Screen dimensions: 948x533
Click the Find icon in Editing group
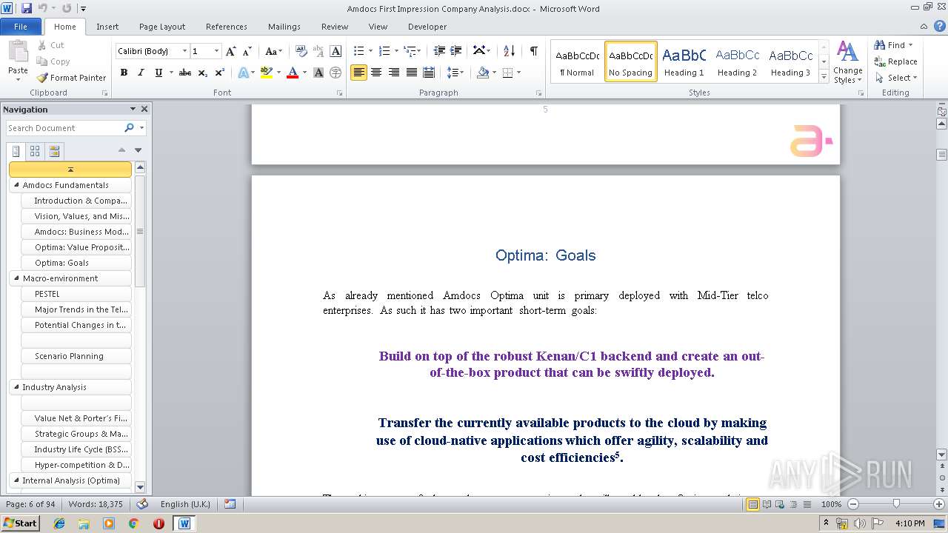click(880, 45)
